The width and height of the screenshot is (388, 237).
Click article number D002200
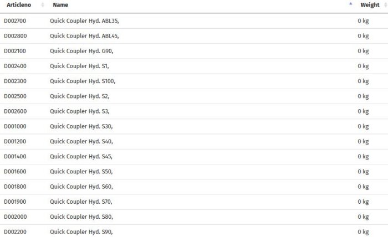tap(15, 231)
